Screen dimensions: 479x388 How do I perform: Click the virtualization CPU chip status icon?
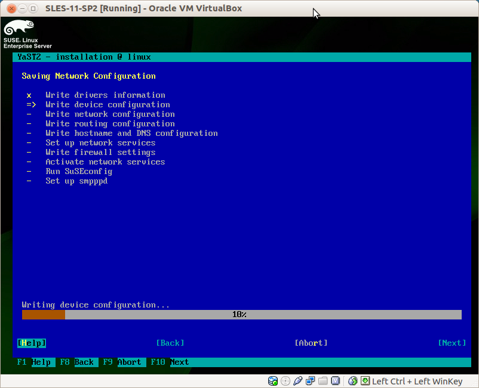pyautogui.click(x=336, y=381)
